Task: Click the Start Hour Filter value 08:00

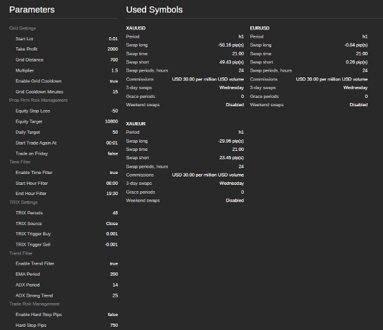Action: coord(112,183)
